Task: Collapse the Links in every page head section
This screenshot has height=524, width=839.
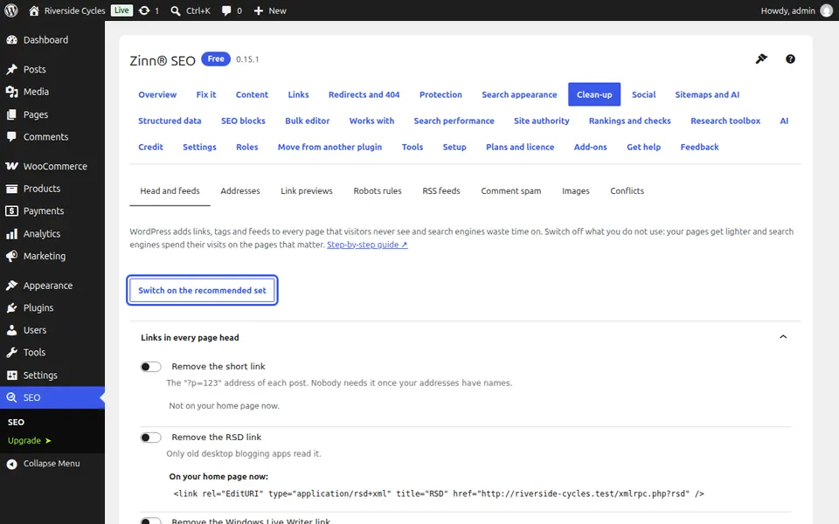Action: pyautogui.click(x=783, y=337)
